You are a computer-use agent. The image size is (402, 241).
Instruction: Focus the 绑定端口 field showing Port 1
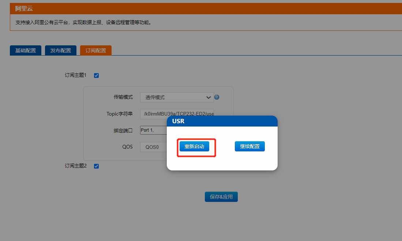153,130
